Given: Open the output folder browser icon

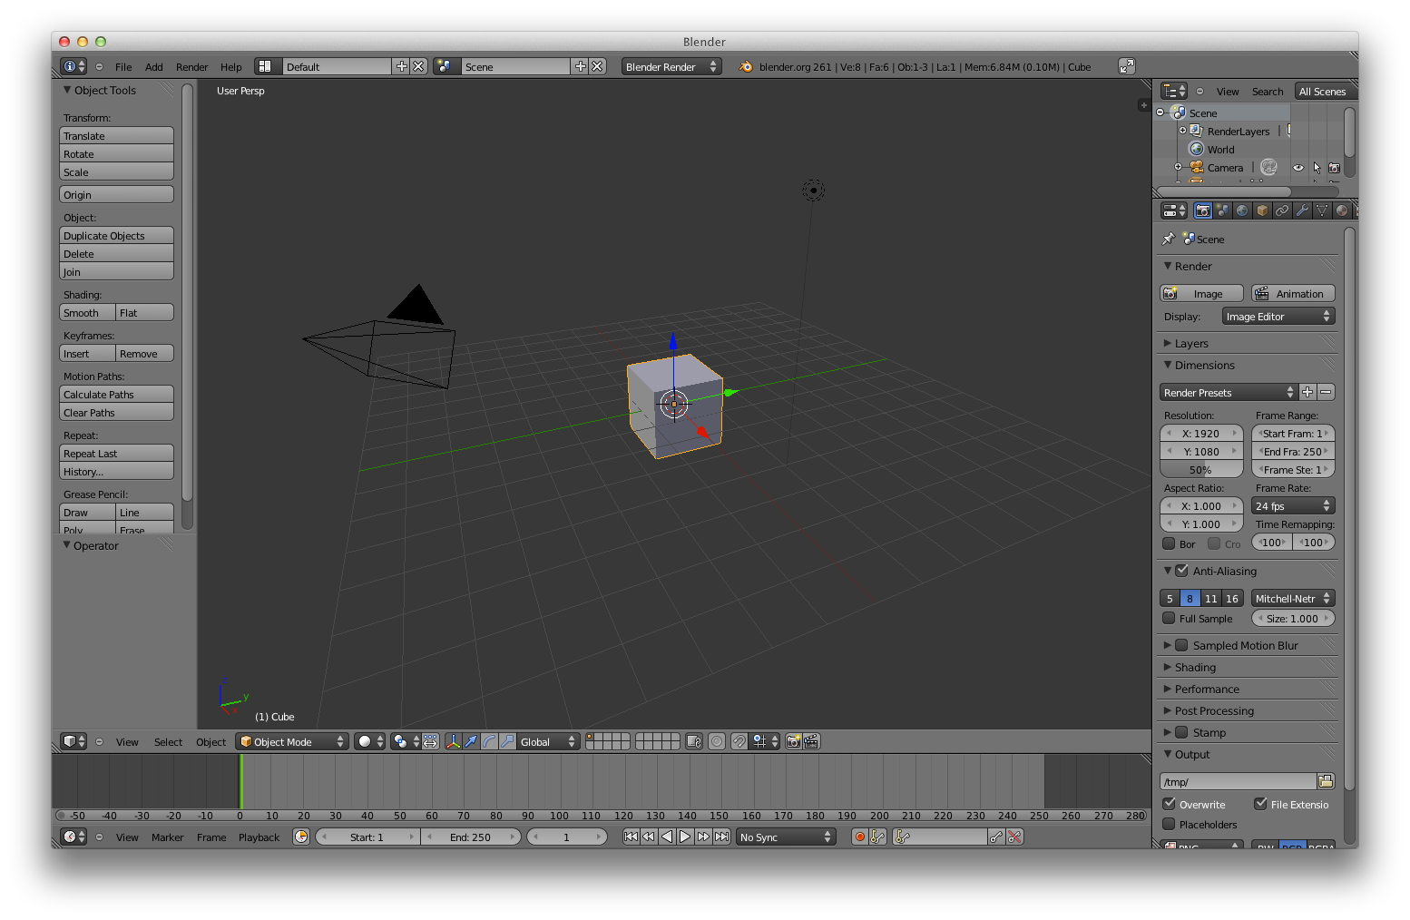Looking at the screenshot, I should pyautogui.click(x=1326, y=781).
